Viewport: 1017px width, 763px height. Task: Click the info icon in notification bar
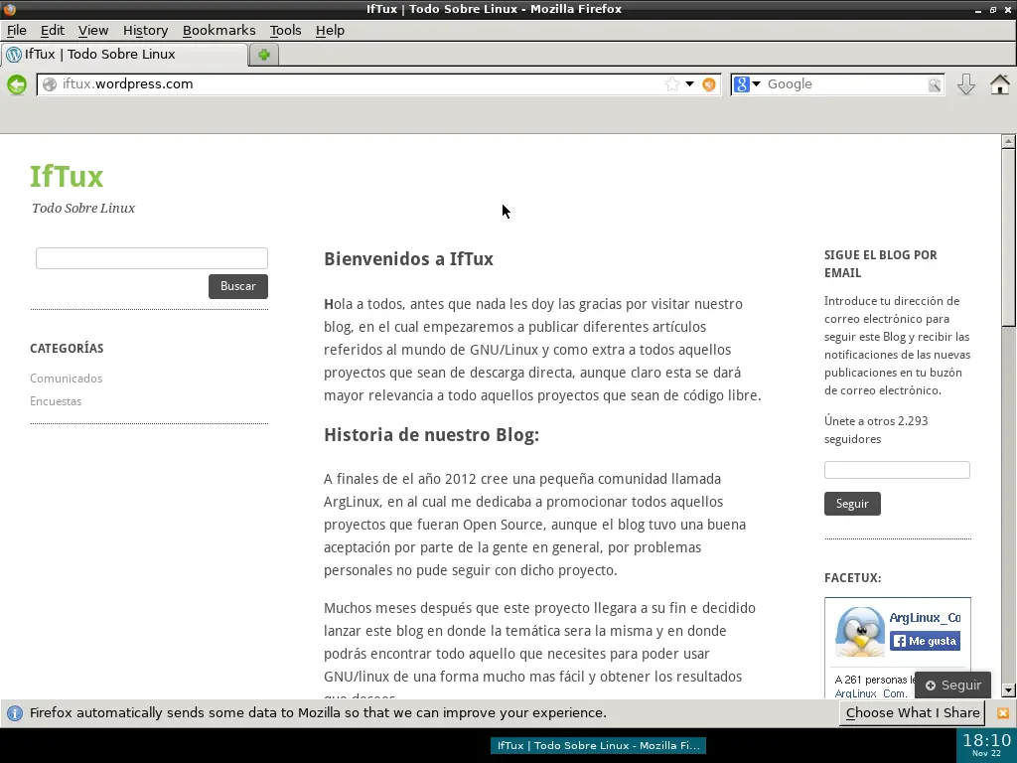pos(14,713)
